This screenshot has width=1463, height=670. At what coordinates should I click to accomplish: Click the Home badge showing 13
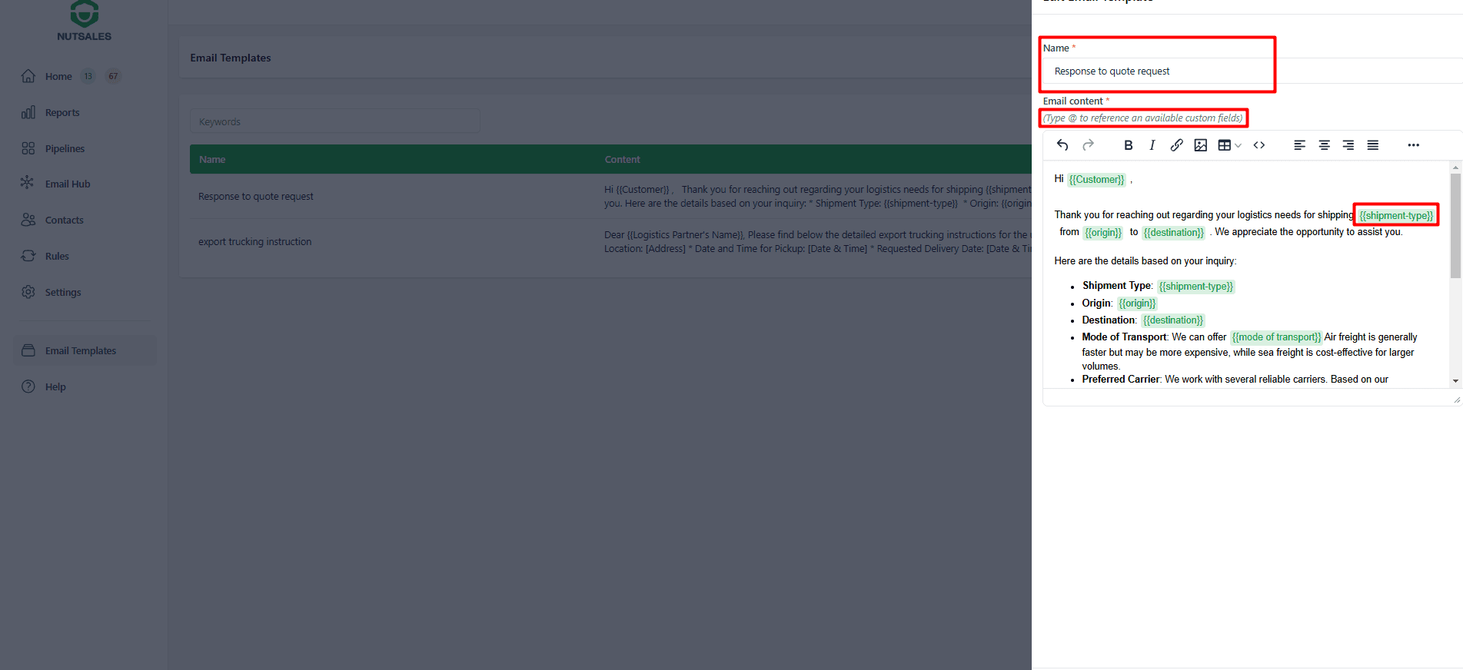point(88,76)
